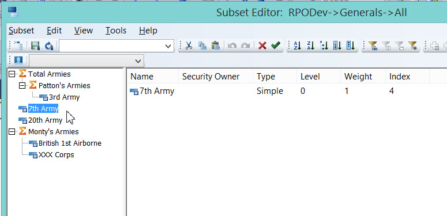Open the Subset menu
The height and width of the screenshot is (216, 447).
click(x=21, y=31)
